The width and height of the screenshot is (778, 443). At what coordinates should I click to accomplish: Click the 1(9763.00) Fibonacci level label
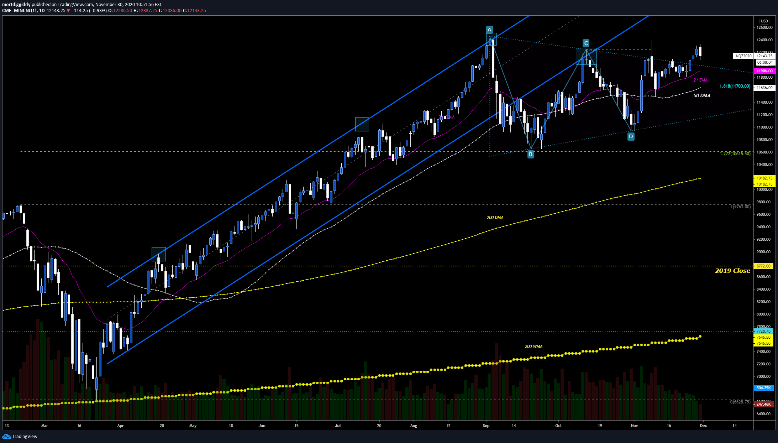point(740,207)
